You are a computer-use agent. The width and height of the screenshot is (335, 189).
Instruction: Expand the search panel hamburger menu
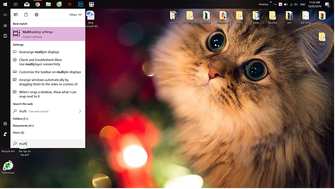pyautogui.click(x=5, y=15)
